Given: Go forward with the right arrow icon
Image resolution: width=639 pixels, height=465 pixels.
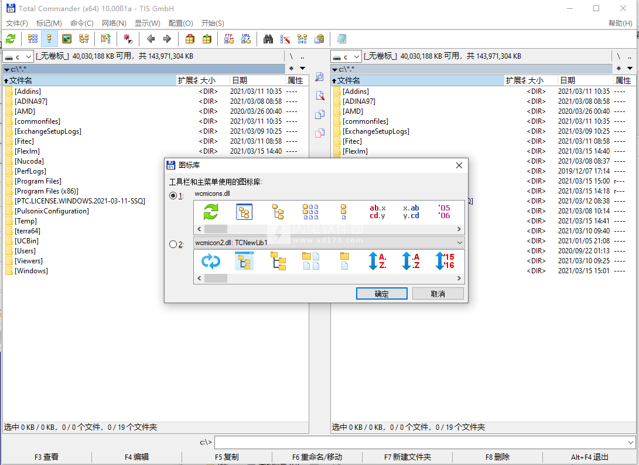Looking at the screenshot, I should tap(167, 39).
